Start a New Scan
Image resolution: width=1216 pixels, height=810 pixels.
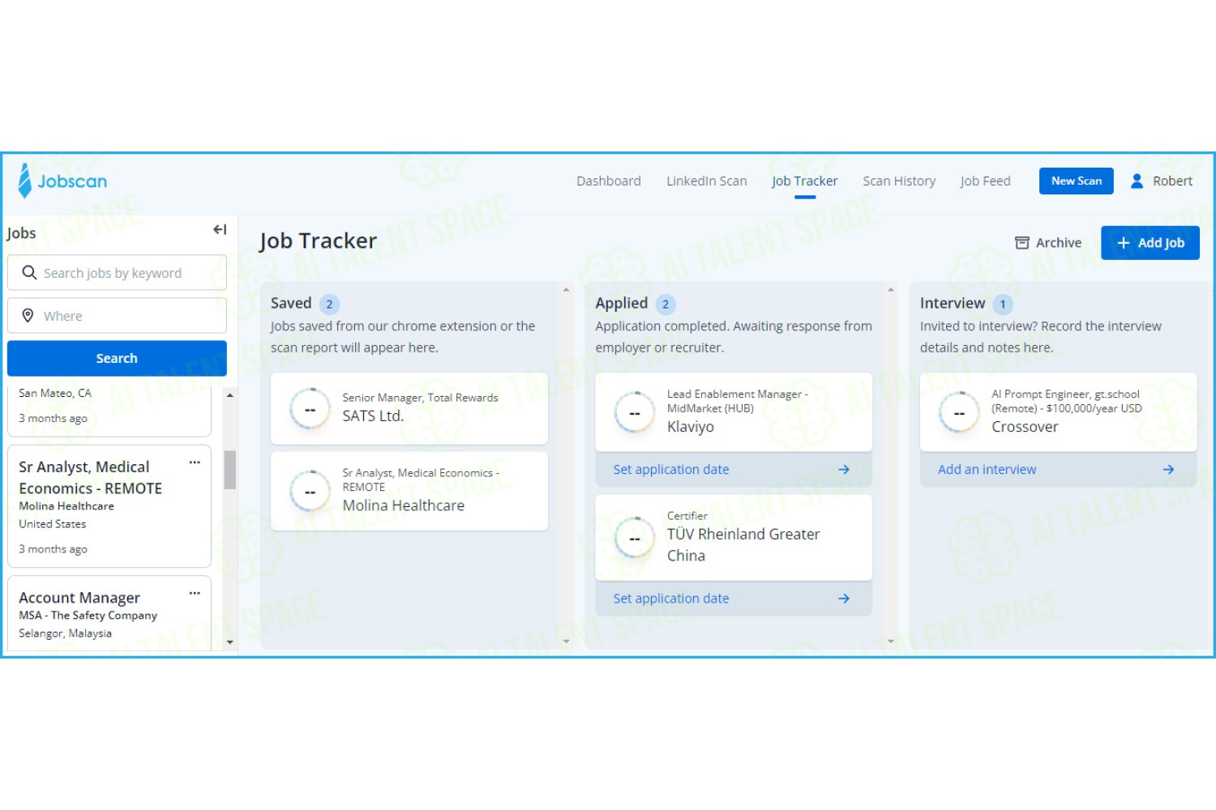click(1077, 181)
